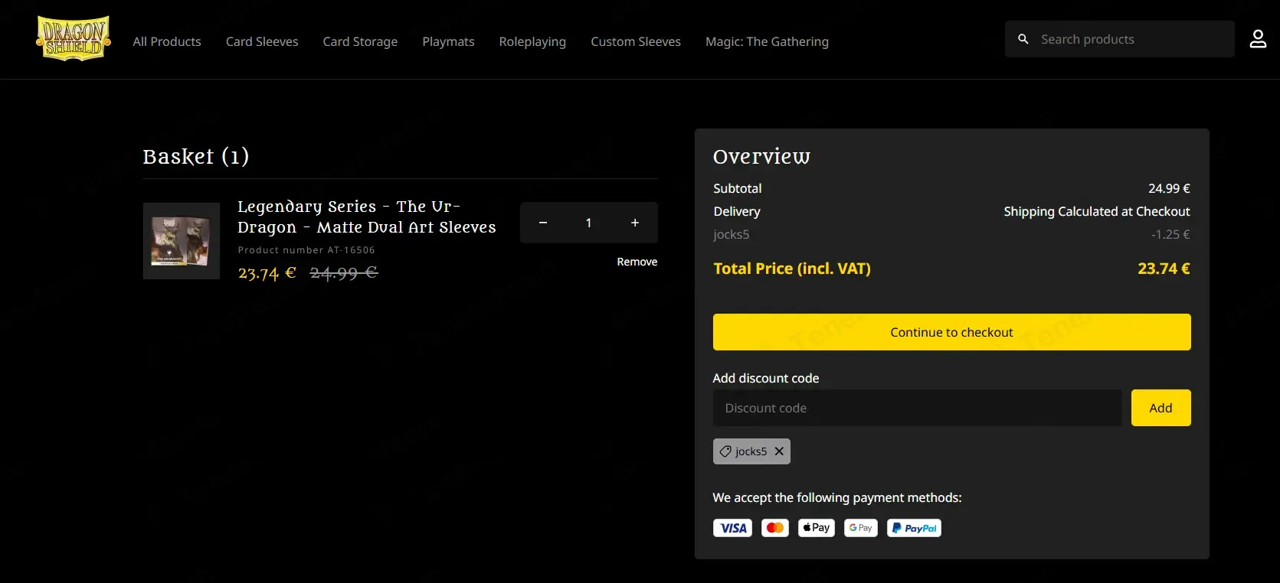Open the Ur-Dragon sleeves product thumbnail

(182, 241)
